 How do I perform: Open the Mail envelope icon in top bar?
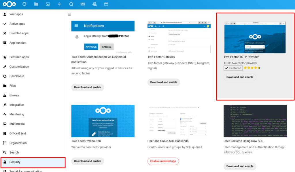tap(83, 4)
